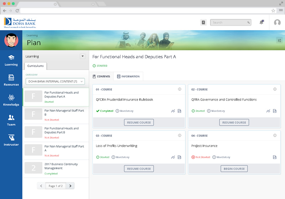Open the Team sidebar section
Image resolution: width=285 pixels, height=199 pixels.
click(x=11, y=120)
